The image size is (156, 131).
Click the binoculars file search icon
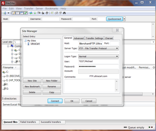tap(64, 13)
